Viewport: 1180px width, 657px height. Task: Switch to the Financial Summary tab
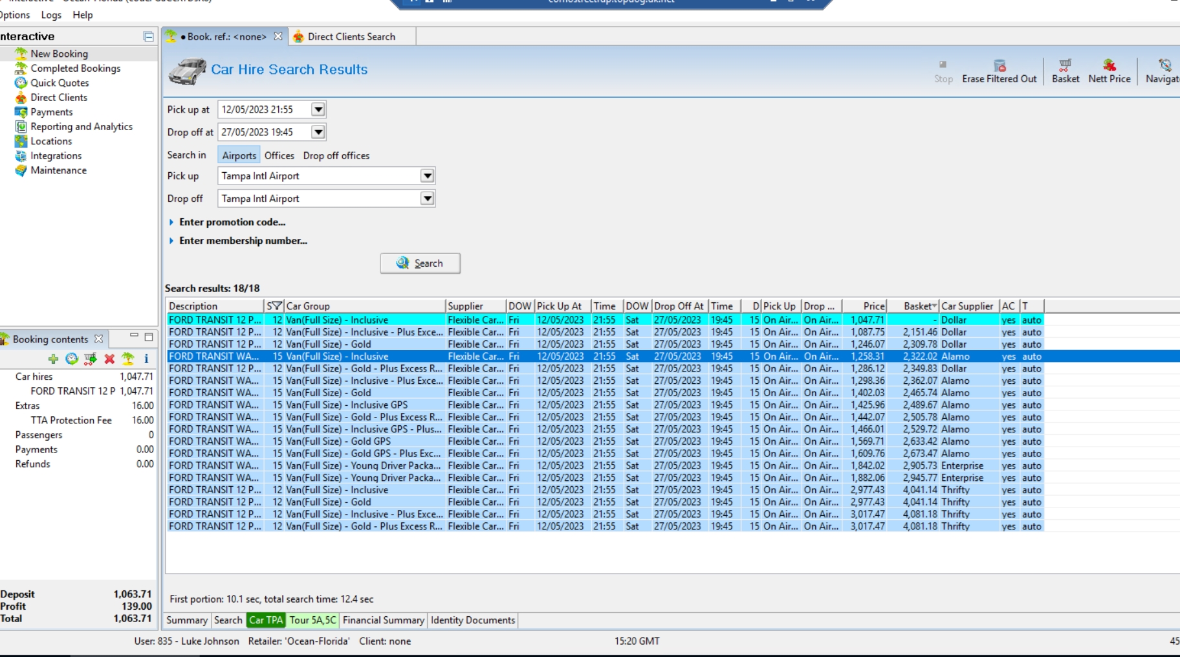[383, 620]
